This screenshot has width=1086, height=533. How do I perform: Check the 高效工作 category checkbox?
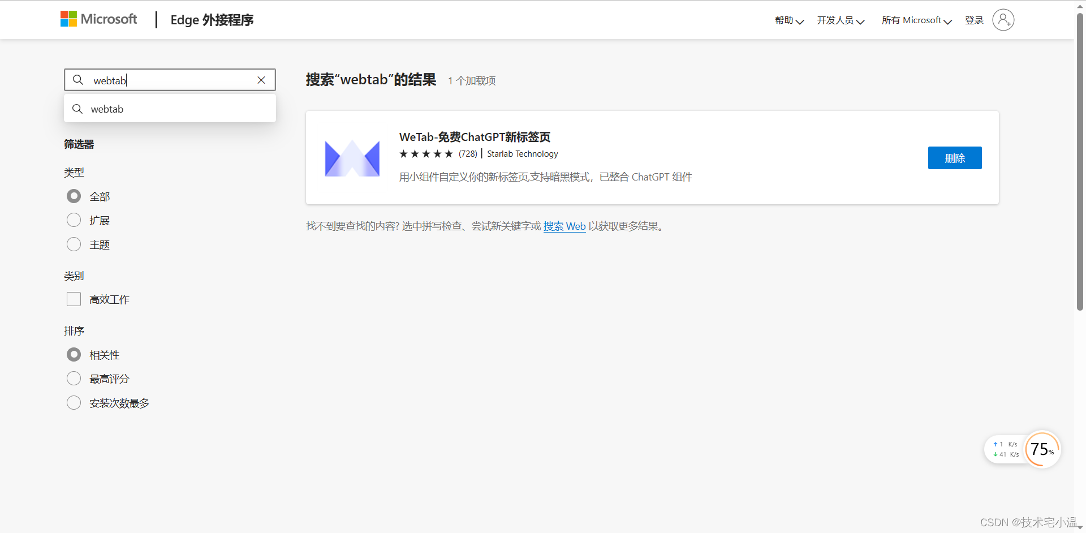(74, 299)
